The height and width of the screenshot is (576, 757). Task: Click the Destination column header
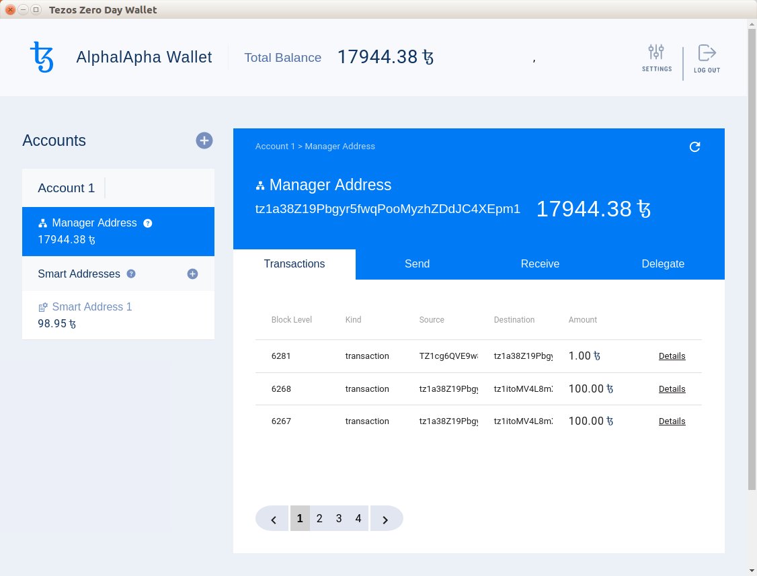(x=514, y=320)
